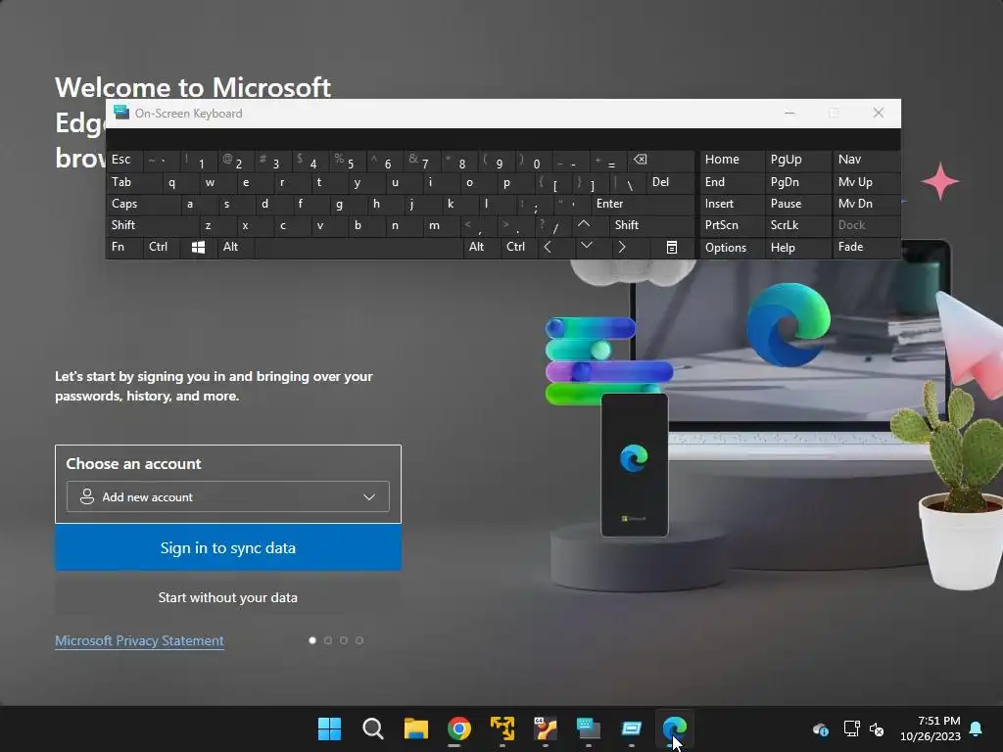1003x752 pixels.
Task: Click the Windows logo key on keyboard
Action: [198, 247]
